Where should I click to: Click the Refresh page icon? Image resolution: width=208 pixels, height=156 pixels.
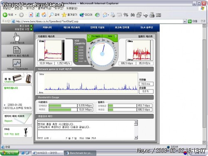37,15
